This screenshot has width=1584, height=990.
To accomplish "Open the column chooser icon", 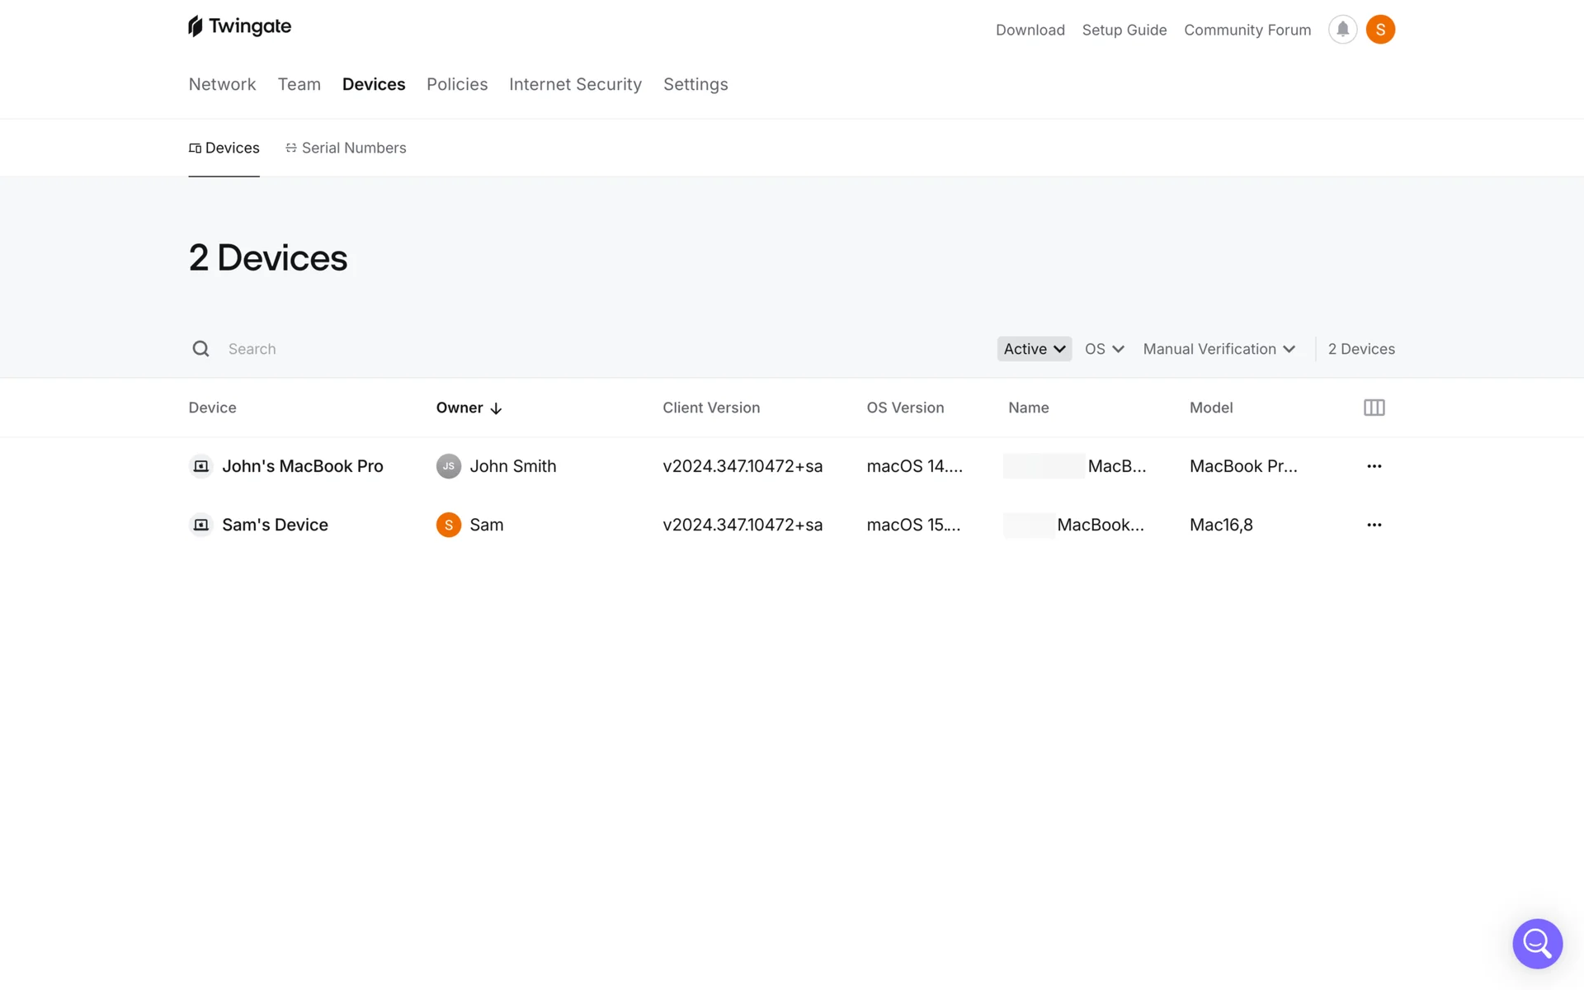I will tap(1374, 408).
